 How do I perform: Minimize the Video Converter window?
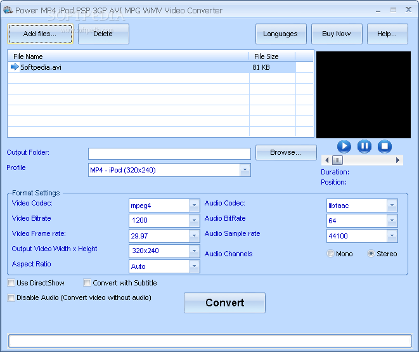(x=378, y=10)
